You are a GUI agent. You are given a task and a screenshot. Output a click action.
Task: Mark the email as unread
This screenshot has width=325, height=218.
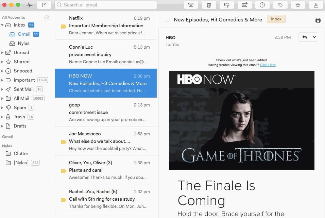[244, 5]
